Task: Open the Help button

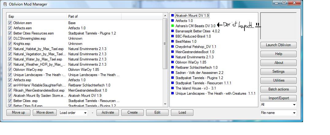Action: (x=278, y=54)
